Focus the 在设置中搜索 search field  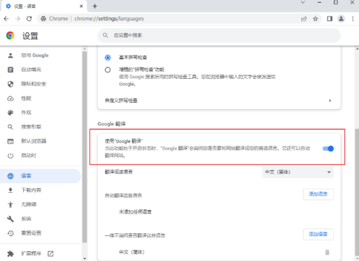(219, 35)
